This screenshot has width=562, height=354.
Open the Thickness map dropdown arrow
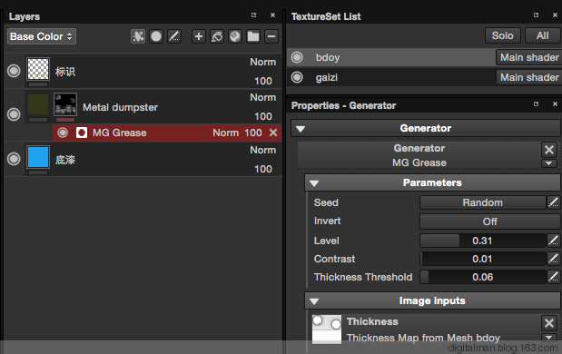(x=549, y=337)
